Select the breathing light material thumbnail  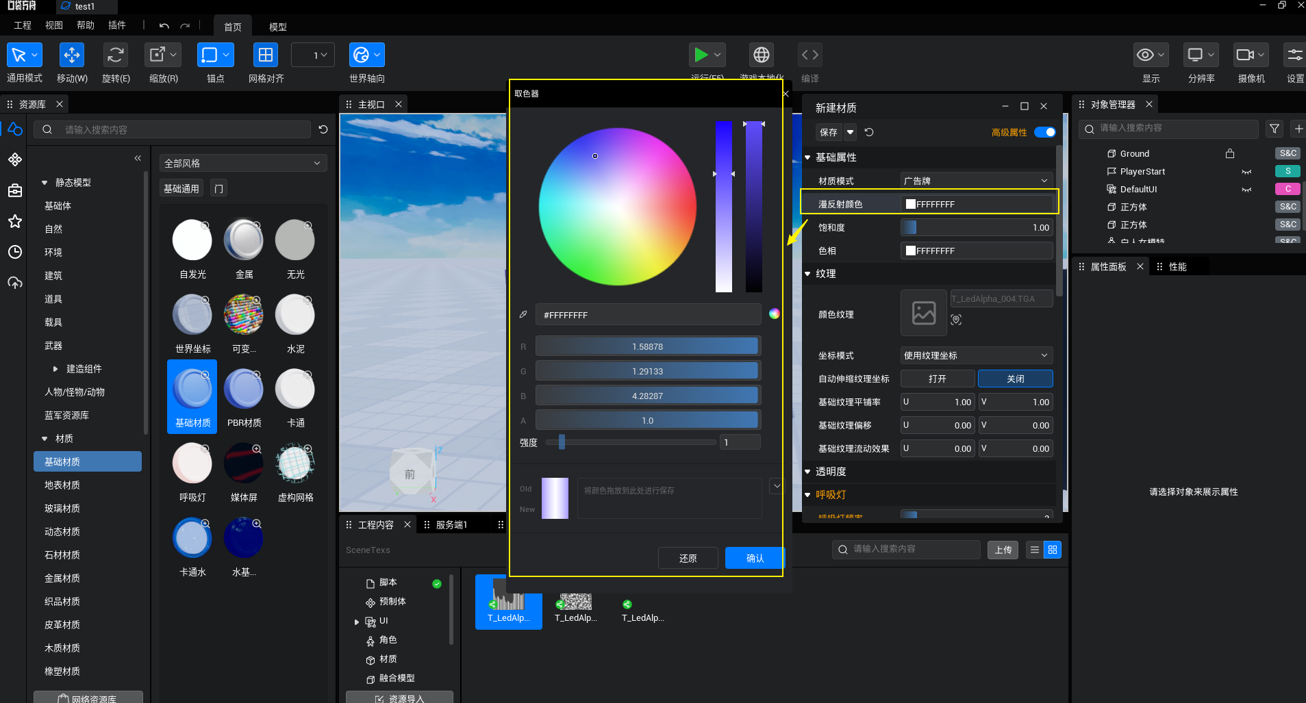pyautogui.click(x=192, y=463)
